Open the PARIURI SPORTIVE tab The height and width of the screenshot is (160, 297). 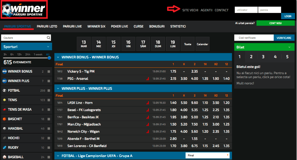click(x=18, y=26)
